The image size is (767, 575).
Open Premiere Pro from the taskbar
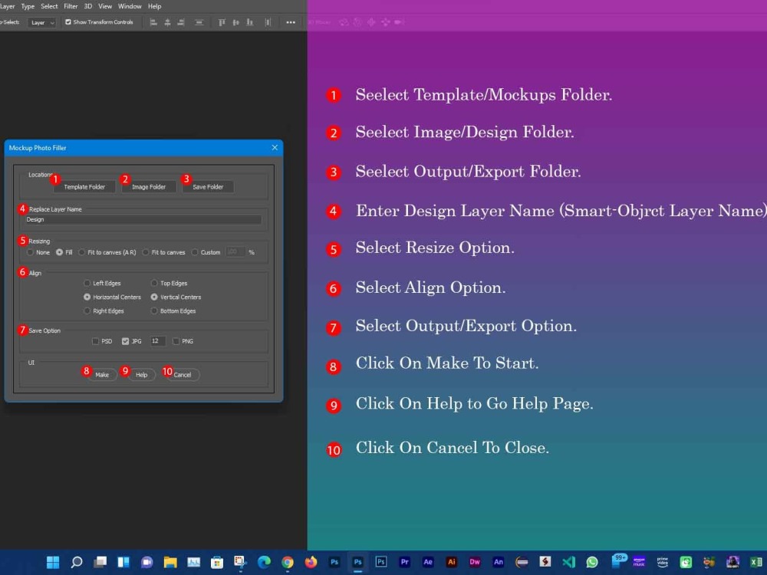coord(404,562)
